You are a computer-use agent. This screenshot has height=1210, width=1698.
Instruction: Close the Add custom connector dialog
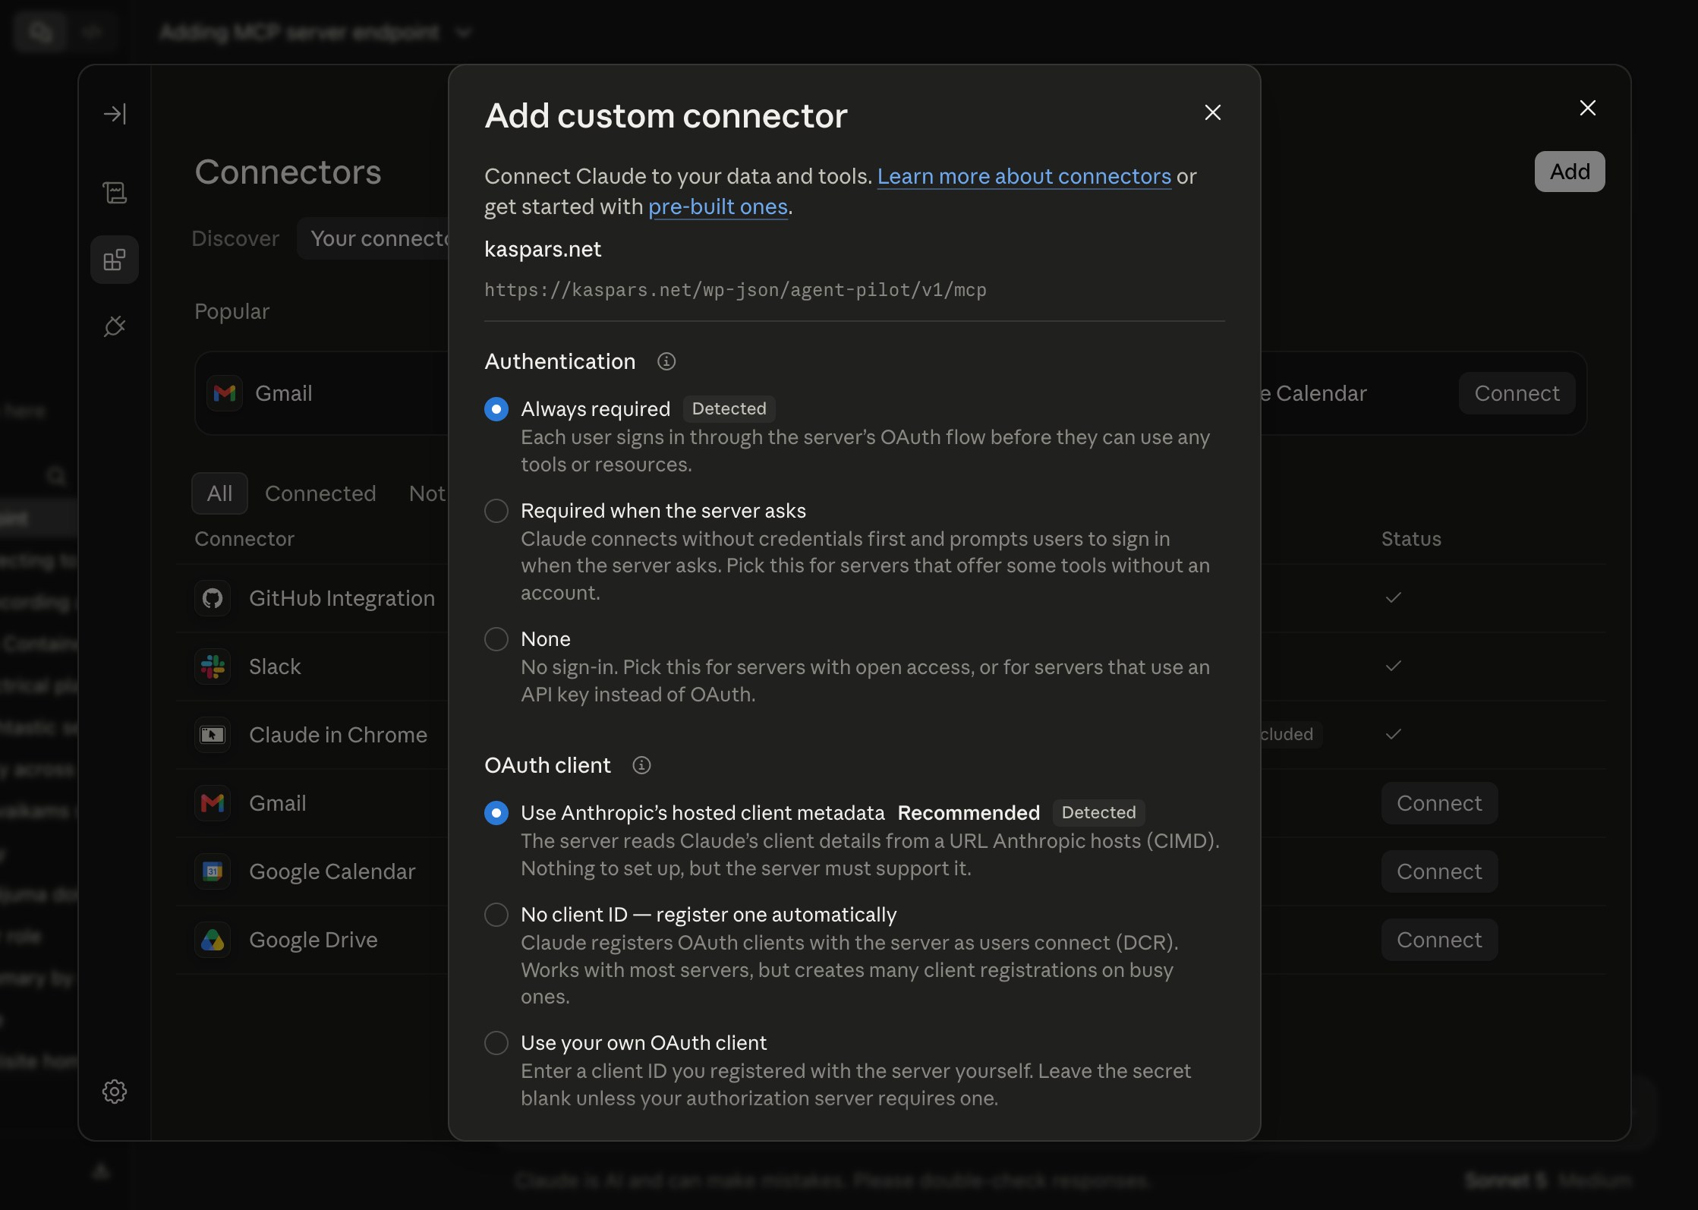click(x=1213, y=112)
